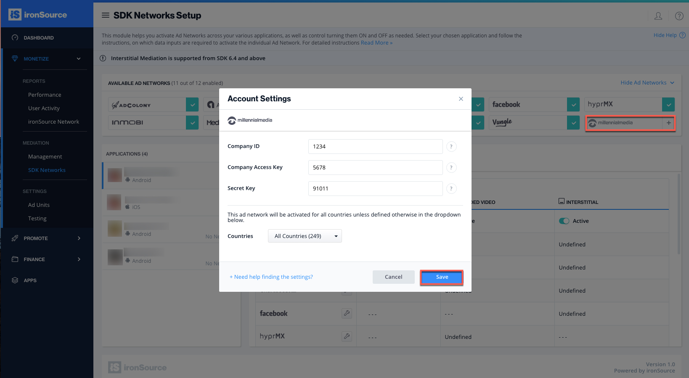
Task: Click the Finance folder icon
Action: coord(15,259)
